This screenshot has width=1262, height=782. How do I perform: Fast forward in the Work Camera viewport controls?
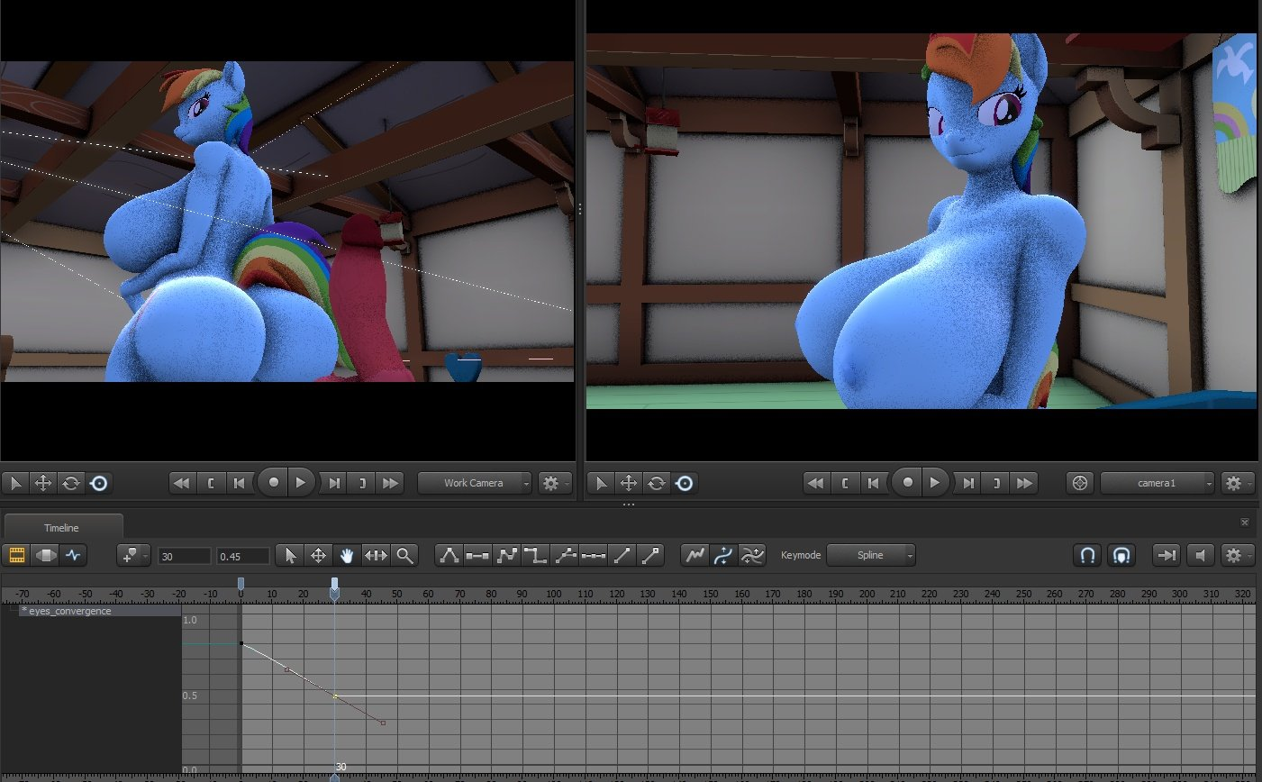click(x=391, y=483)
